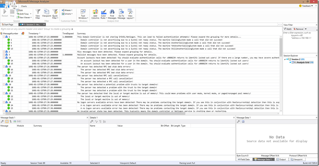Click the tree view icon in Message Stack toolbar
Image resolution: width=319 pixels, height=166 pixels.
pyautogui.click(x=11, y=121)
